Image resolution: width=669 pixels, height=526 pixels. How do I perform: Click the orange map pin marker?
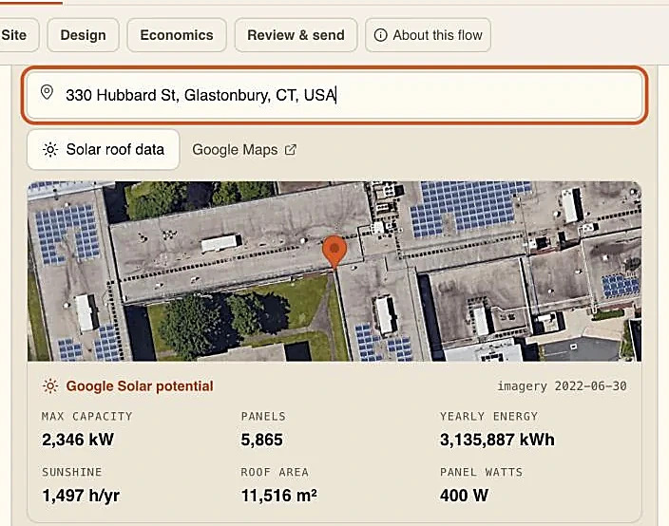coord(334,252)
